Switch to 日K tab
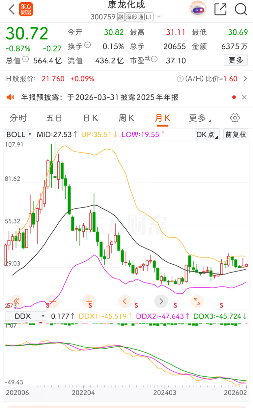The image size is (253, 408). pyautogui.click(x=91, y=118)
